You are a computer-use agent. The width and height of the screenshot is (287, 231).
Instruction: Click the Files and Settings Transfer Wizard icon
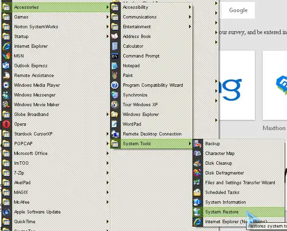pos(197,182)
